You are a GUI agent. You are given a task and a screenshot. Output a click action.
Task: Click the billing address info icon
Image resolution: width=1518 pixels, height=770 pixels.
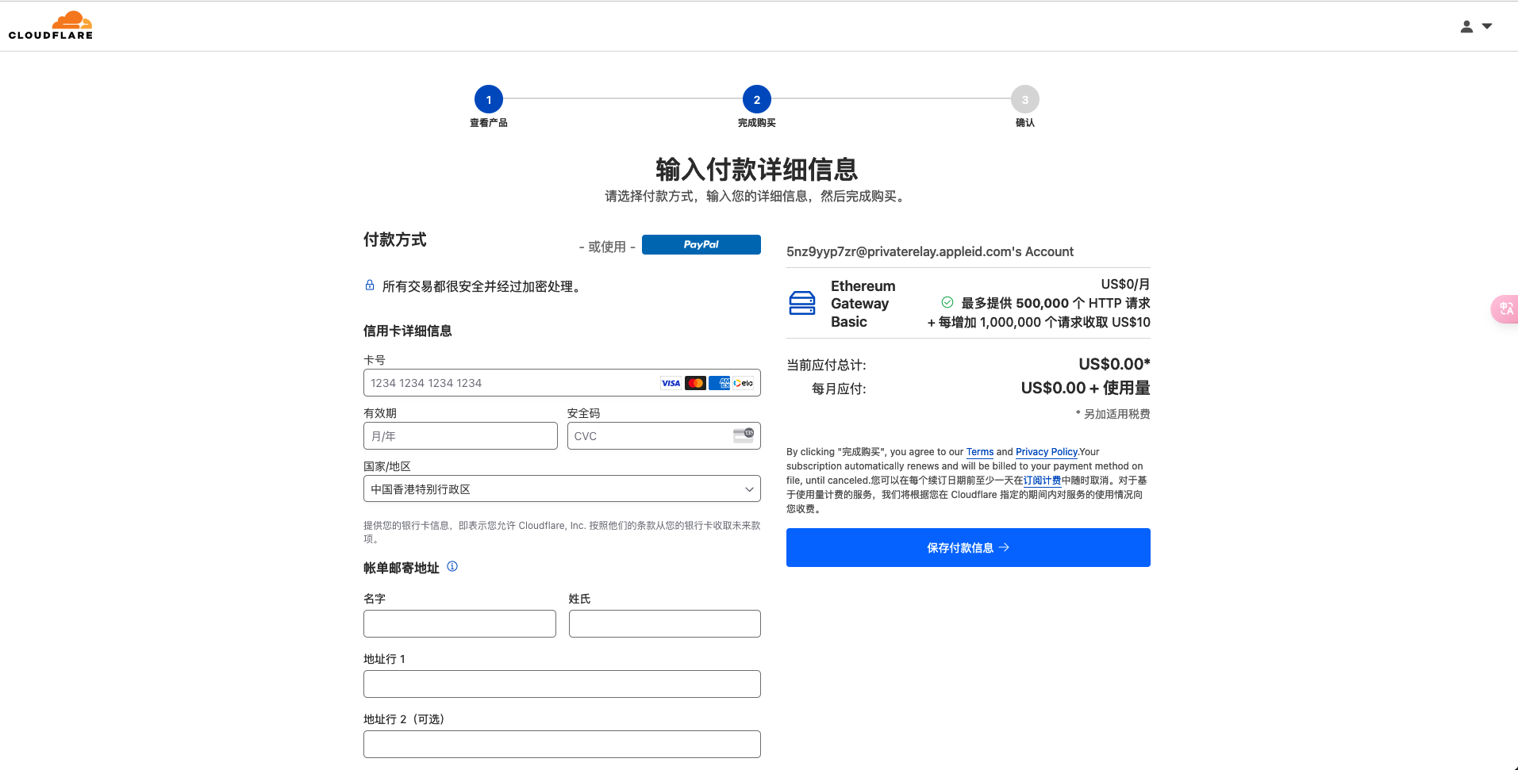click(x=452, y=566)
